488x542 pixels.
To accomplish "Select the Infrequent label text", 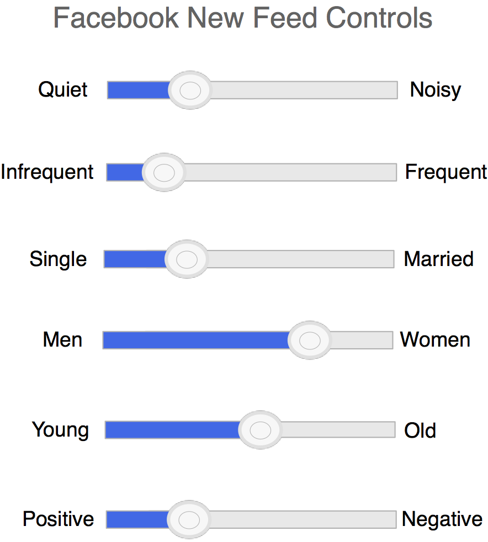I will [x=47, y=172].
